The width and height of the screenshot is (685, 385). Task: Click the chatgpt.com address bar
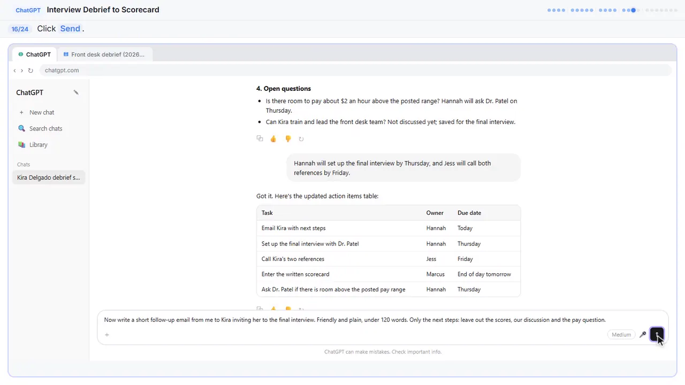[x=355, y=70]
